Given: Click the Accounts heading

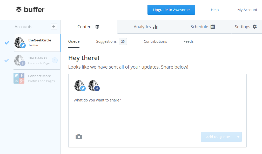Looking at the screenshot, I should [23, 27].
